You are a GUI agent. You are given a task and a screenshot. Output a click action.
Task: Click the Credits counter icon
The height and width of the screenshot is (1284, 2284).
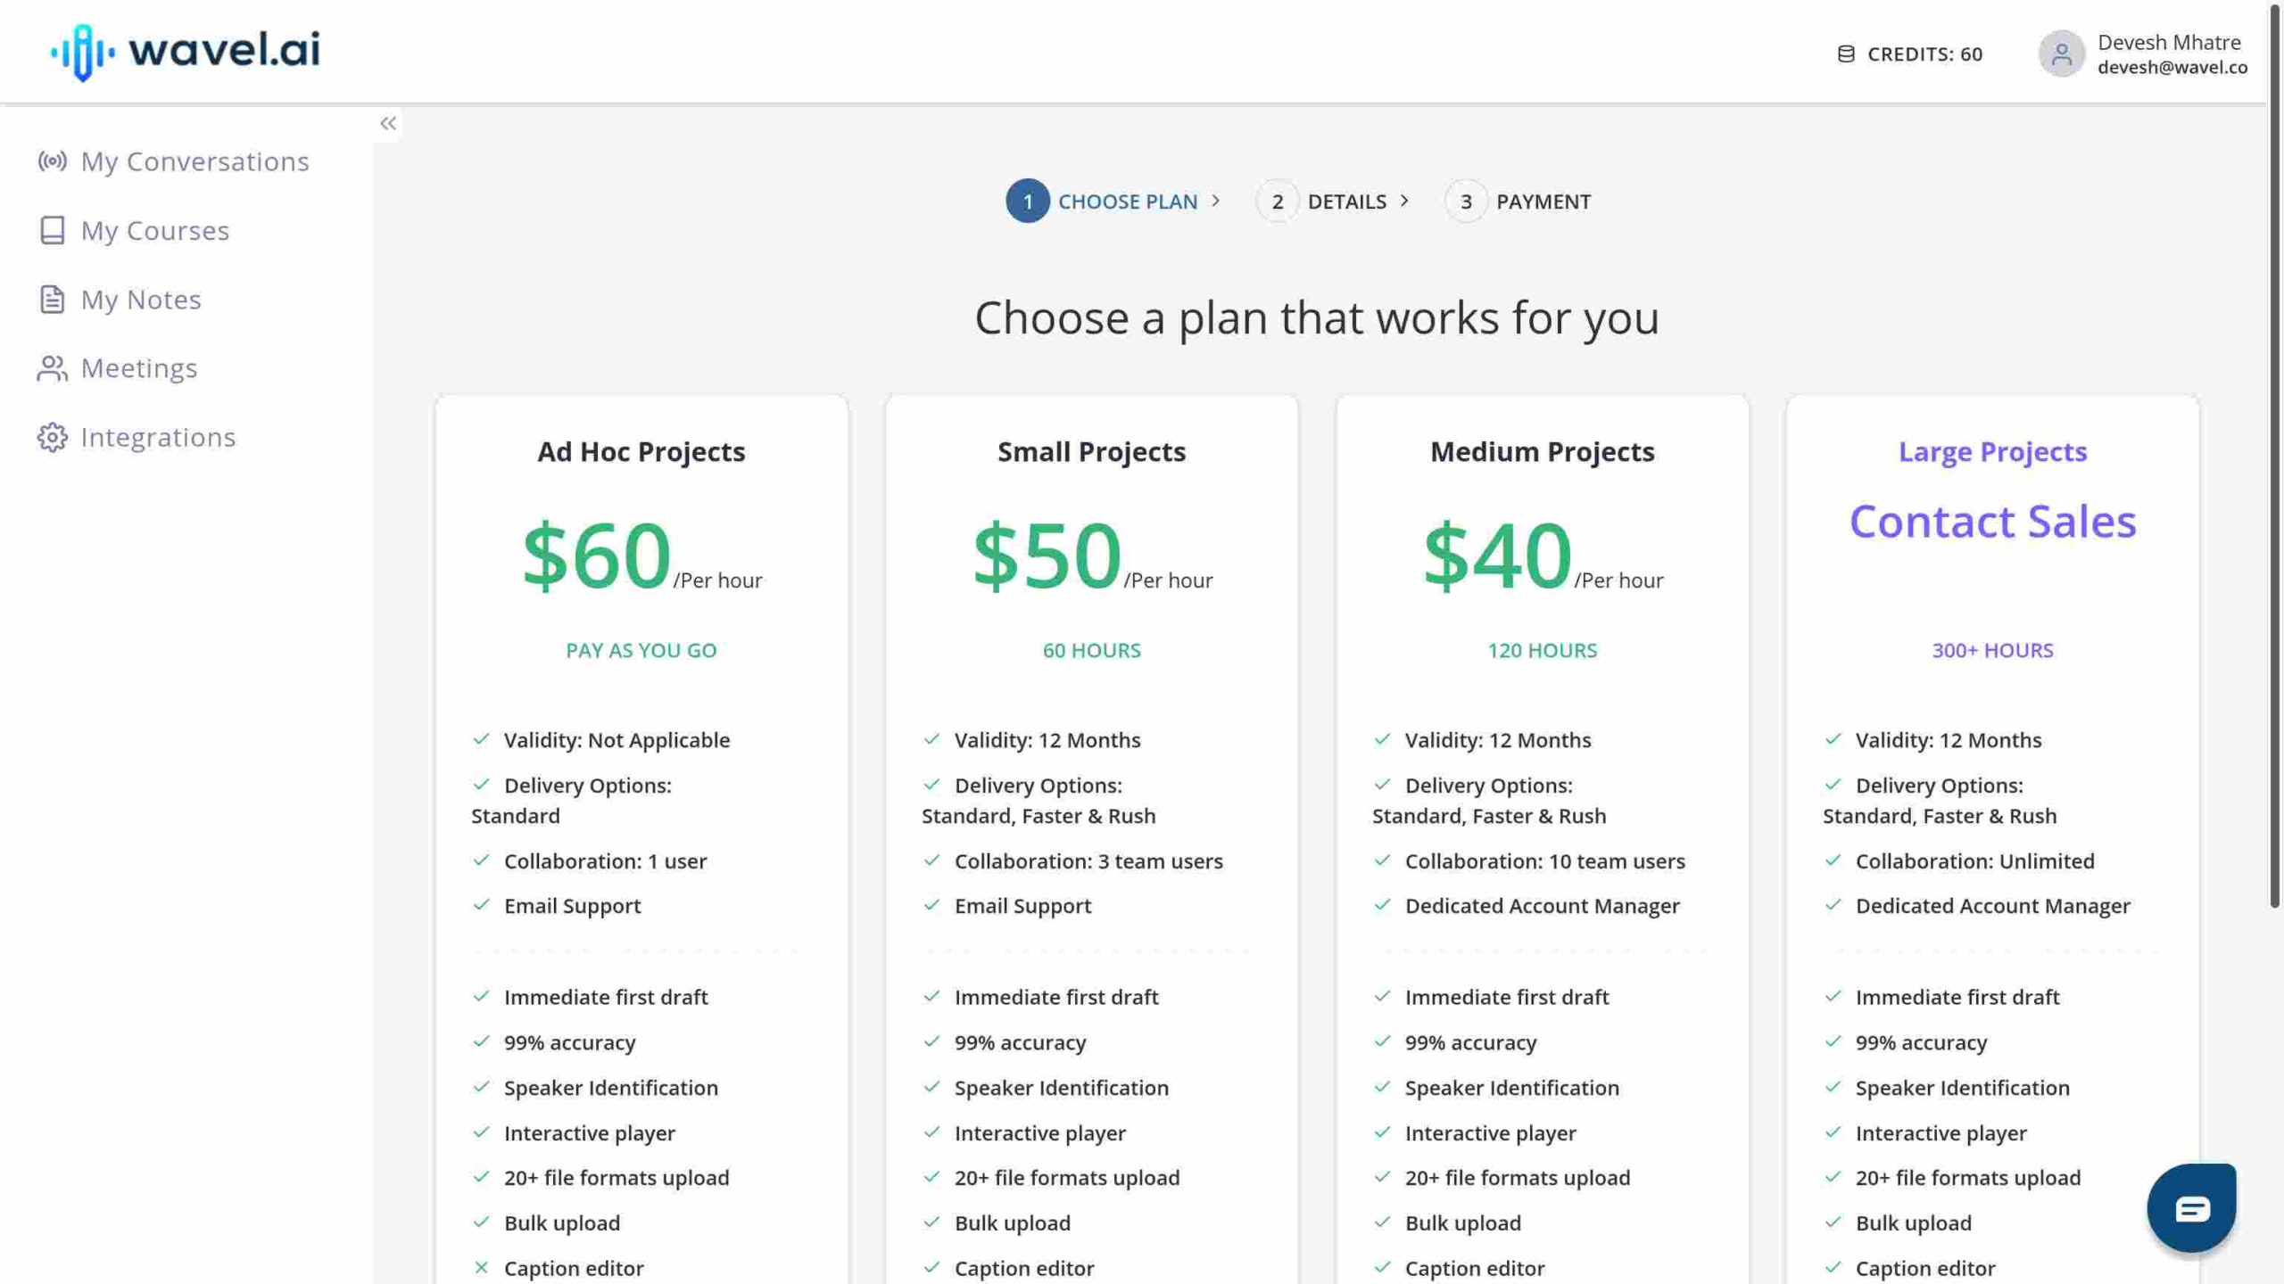click(1846, 53)
